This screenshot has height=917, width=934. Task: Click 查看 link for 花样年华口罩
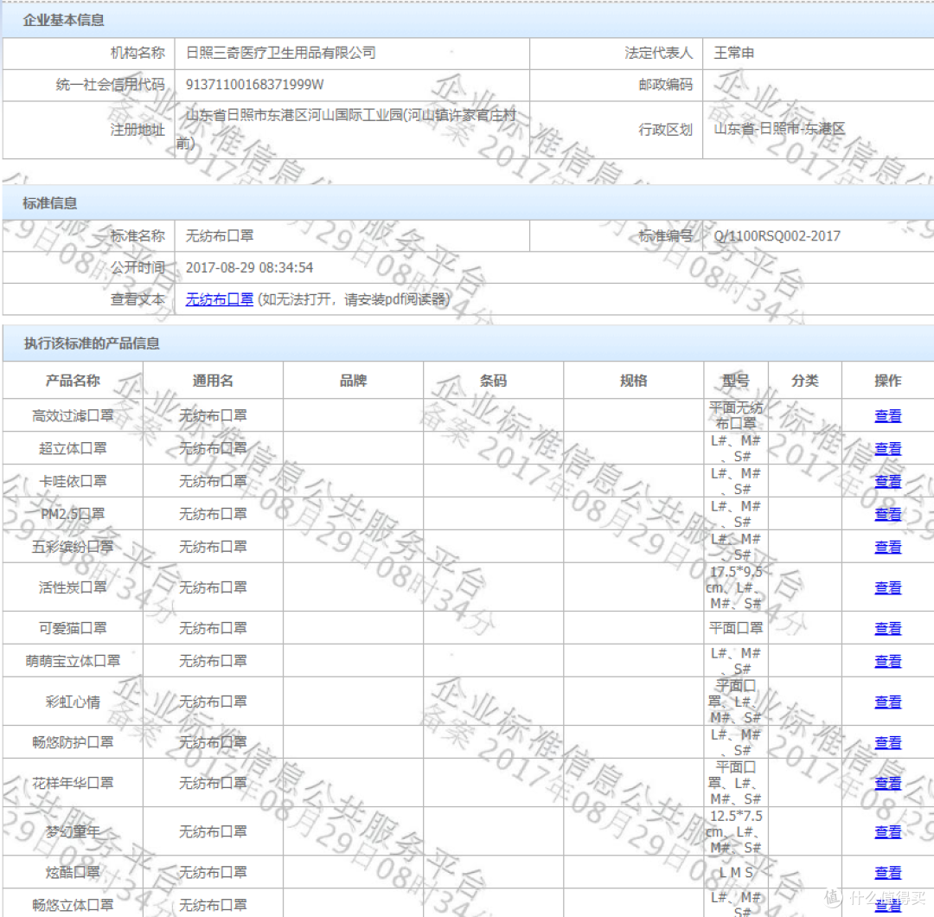[x=887, y=783]
